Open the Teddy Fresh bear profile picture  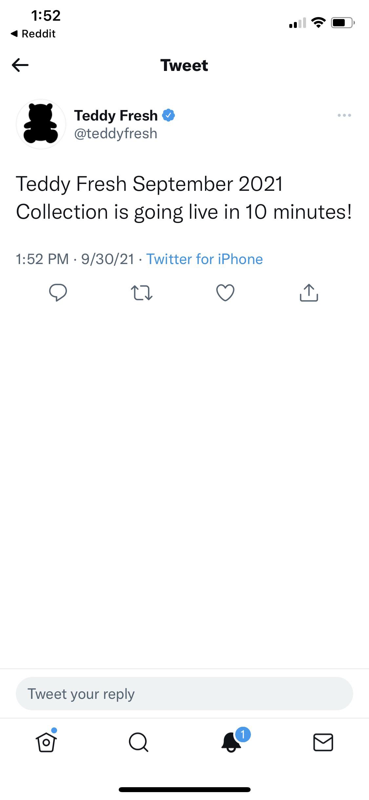41,124
